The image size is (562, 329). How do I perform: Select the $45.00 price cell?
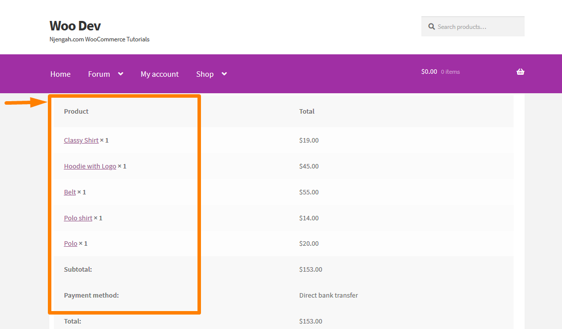coord(309,166)
